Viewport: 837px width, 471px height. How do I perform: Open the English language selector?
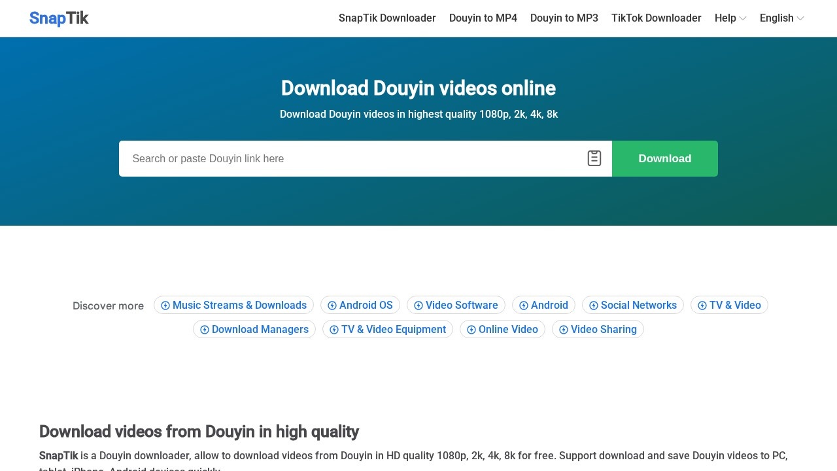781,18
